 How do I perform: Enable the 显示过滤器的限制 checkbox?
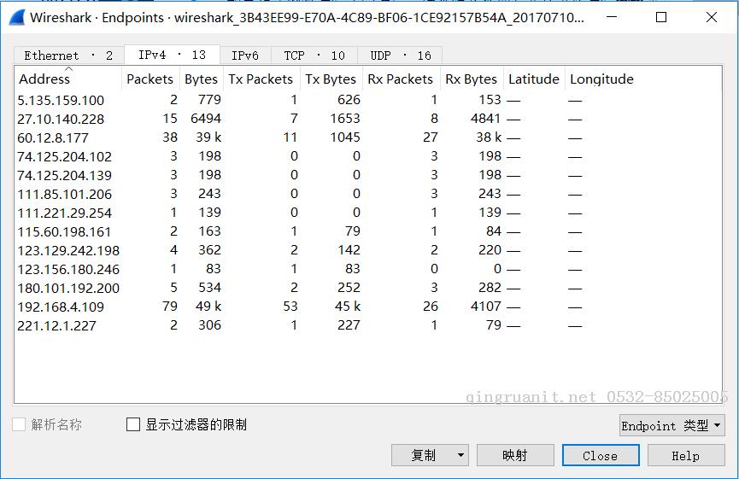(133, 424)
